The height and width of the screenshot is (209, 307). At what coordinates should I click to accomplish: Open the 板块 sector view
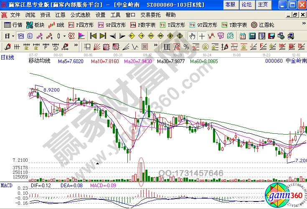click(x=35, y=25)
